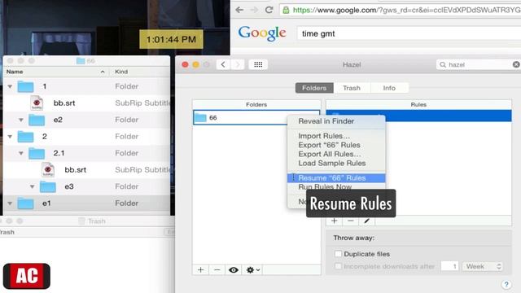Select folder 2.1 icon in Finder

click(37, 153)
